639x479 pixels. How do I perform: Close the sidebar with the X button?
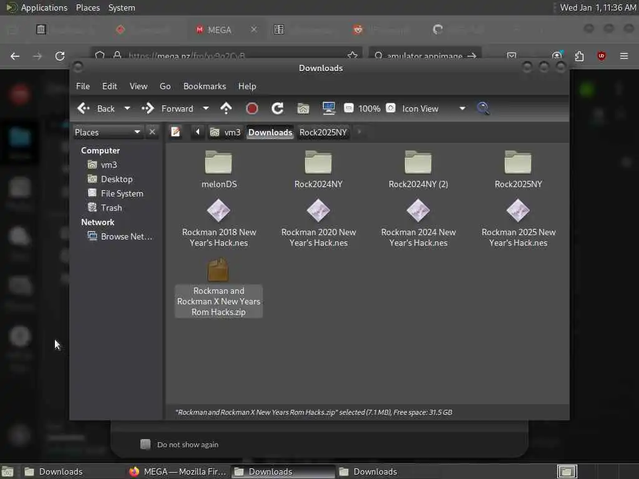152,132
